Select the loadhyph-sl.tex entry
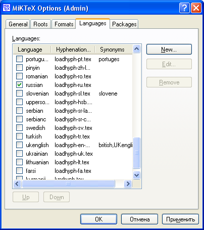 pos(72,94)
